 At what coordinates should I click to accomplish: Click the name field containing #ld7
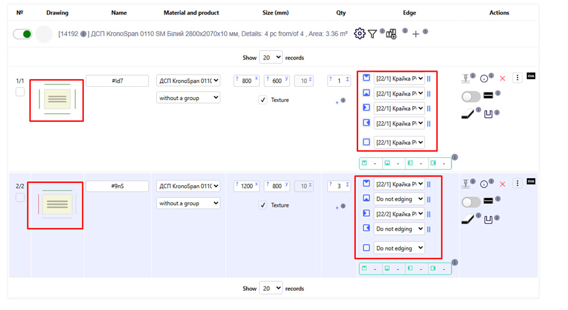pos(117,81)
